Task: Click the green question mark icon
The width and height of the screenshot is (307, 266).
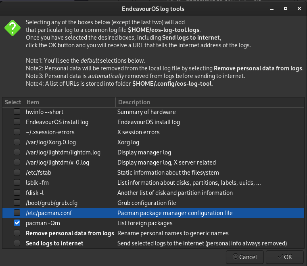Action: [x=12, y=28]
